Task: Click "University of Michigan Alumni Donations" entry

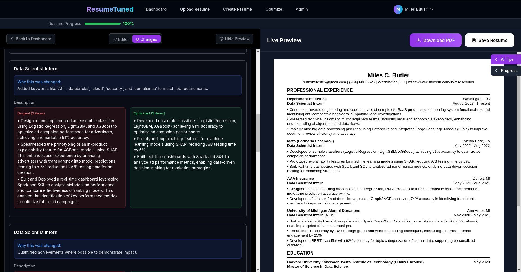Action: point(323,211)
